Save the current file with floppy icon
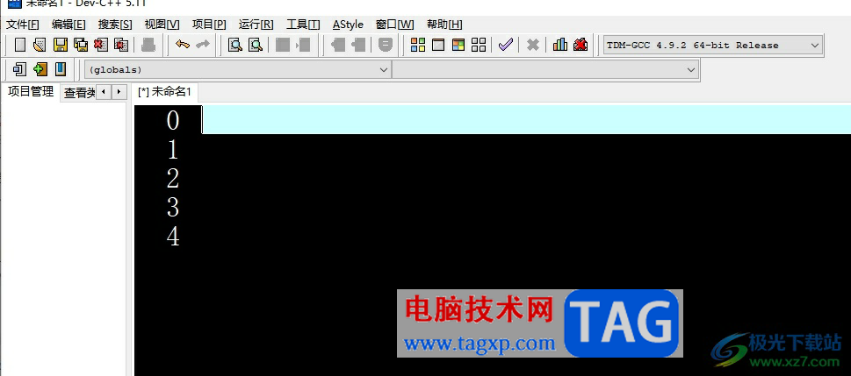 (60, 45)
